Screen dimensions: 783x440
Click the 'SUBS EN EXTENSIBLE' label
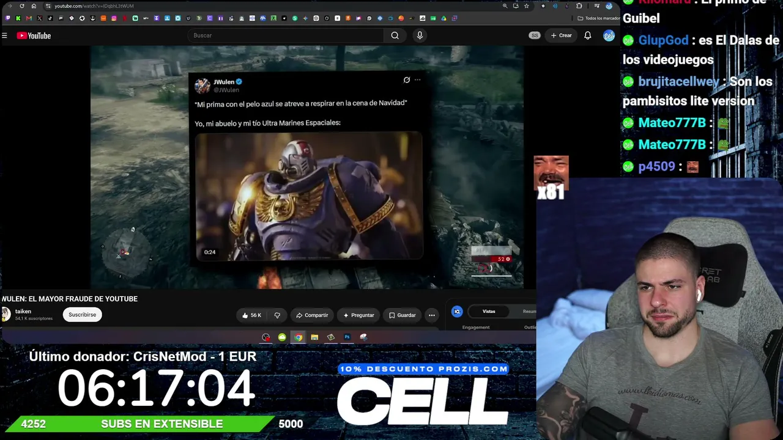(x=161, y=424)
